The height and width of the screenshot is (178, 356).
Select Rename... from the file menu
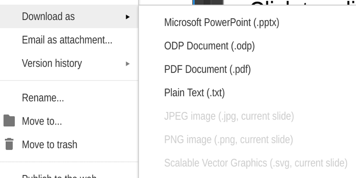tap(69, 98)
